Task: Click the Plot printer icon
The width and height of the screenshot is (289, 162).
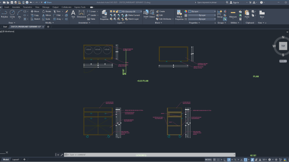Action: (27, 2)
